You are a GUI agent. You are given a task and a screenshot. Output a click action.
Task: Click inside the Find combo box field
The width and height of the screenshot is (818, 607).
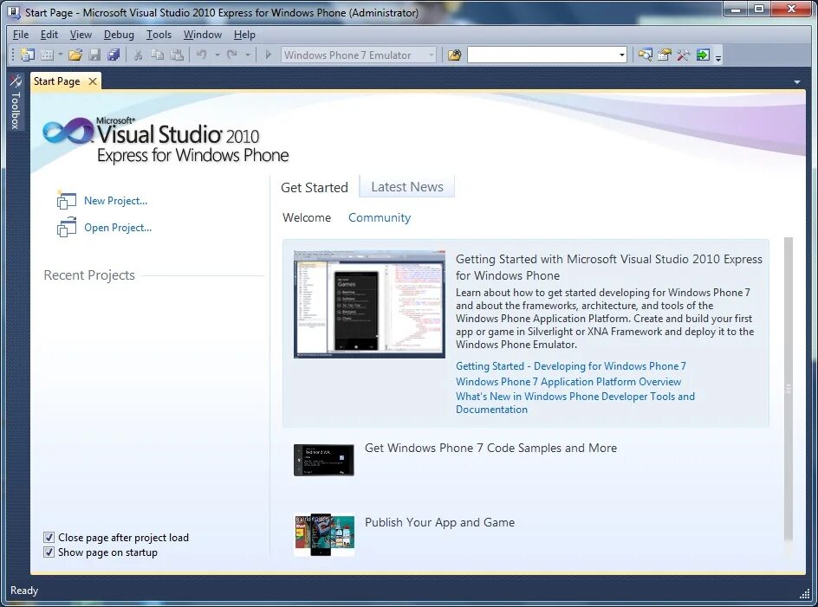click(542, 55)
